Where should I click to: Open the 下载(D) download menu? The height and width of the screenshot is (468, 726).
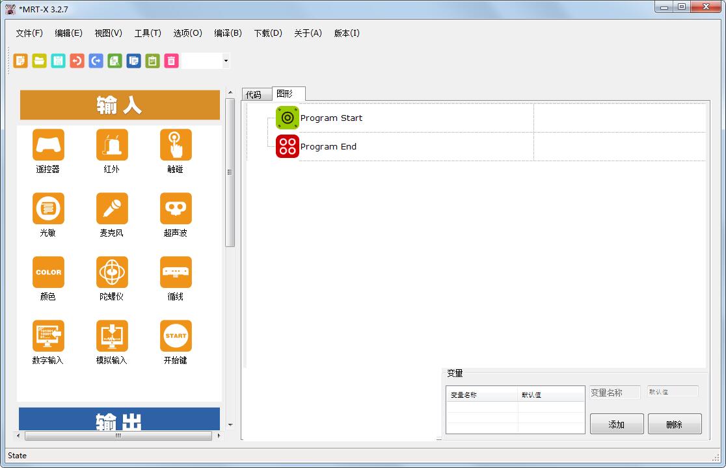tap(268, 33)
